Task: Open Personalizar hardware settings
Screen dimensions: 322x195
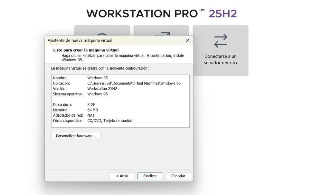Action: 76,136
